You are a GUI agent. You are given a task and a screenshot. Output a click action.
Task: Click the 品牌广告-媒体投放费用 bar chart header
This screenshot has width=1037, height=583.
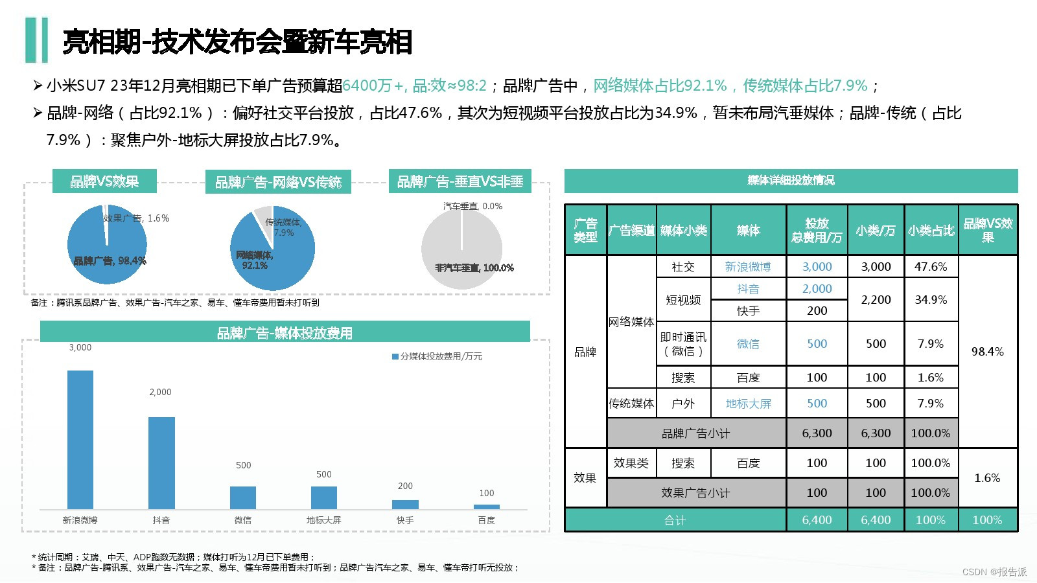pos(285,332)
